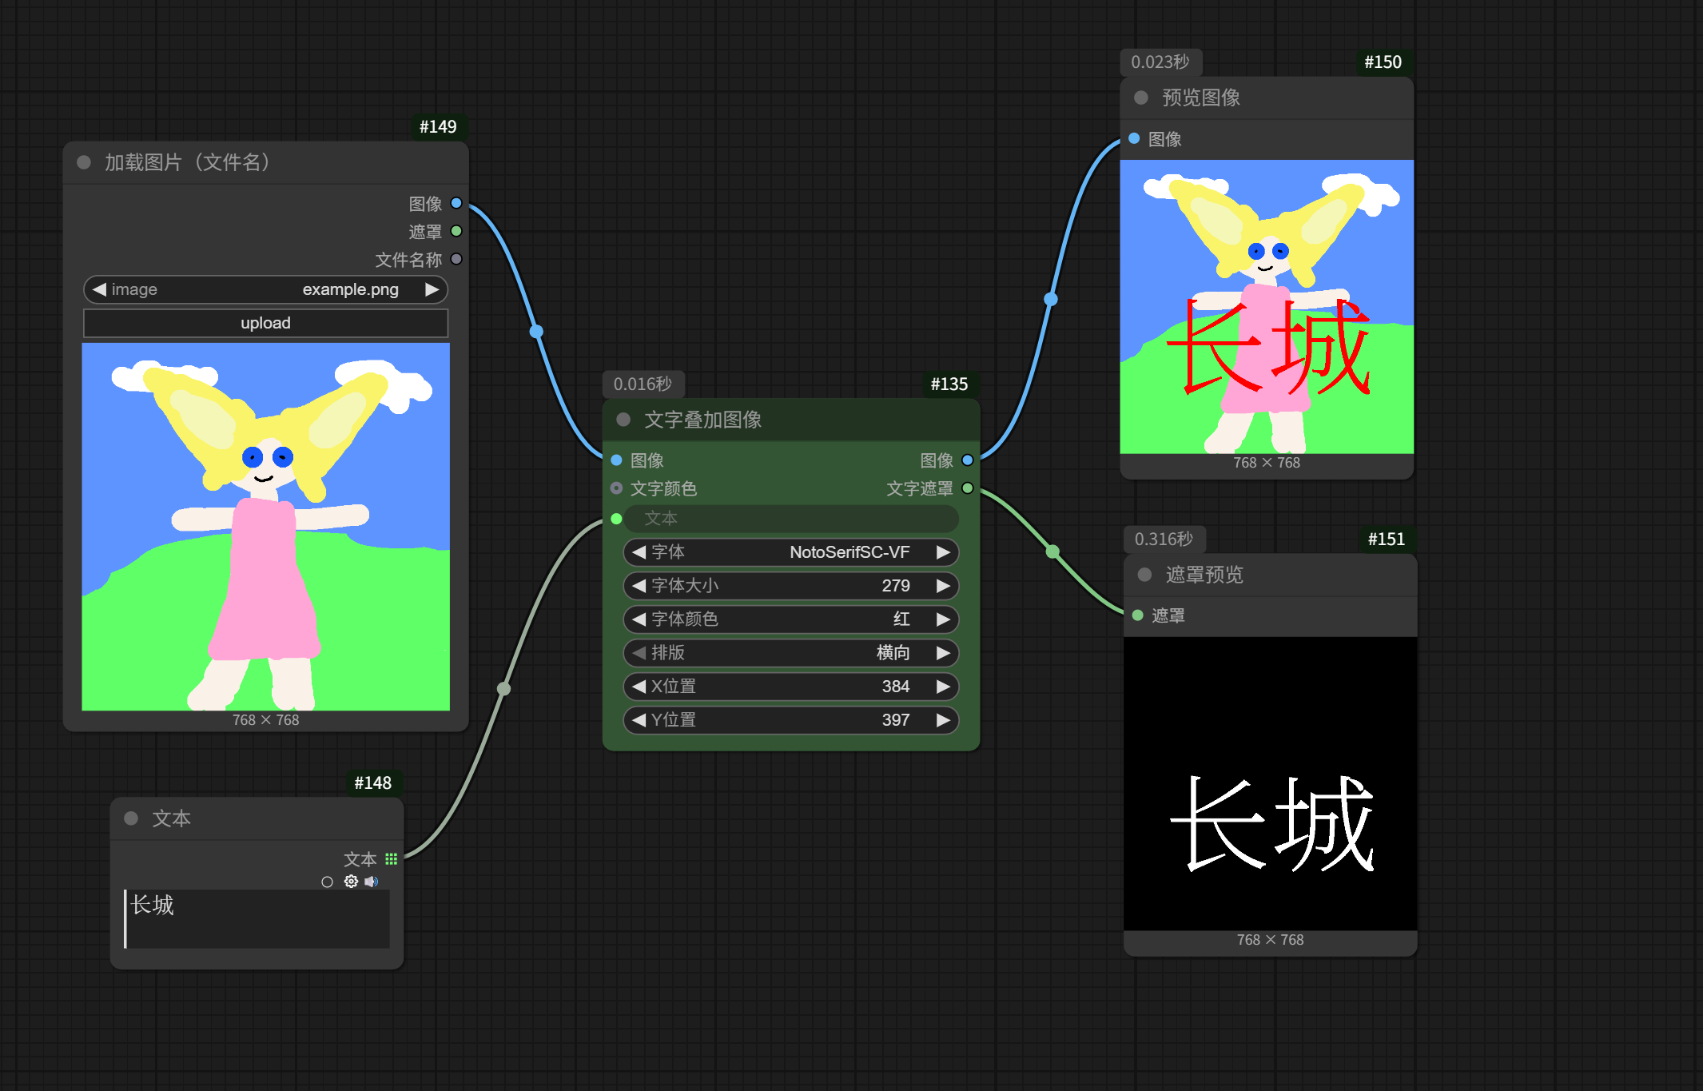Click the #151 node ID badge

(x=1386, y=539)
